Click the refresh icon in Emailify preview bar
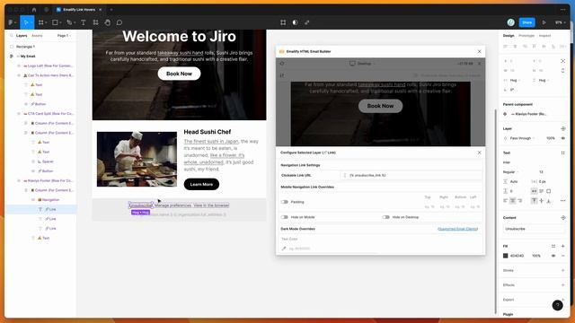The width and height of the screenshot is (575, 323). click(x=282, y=64)
